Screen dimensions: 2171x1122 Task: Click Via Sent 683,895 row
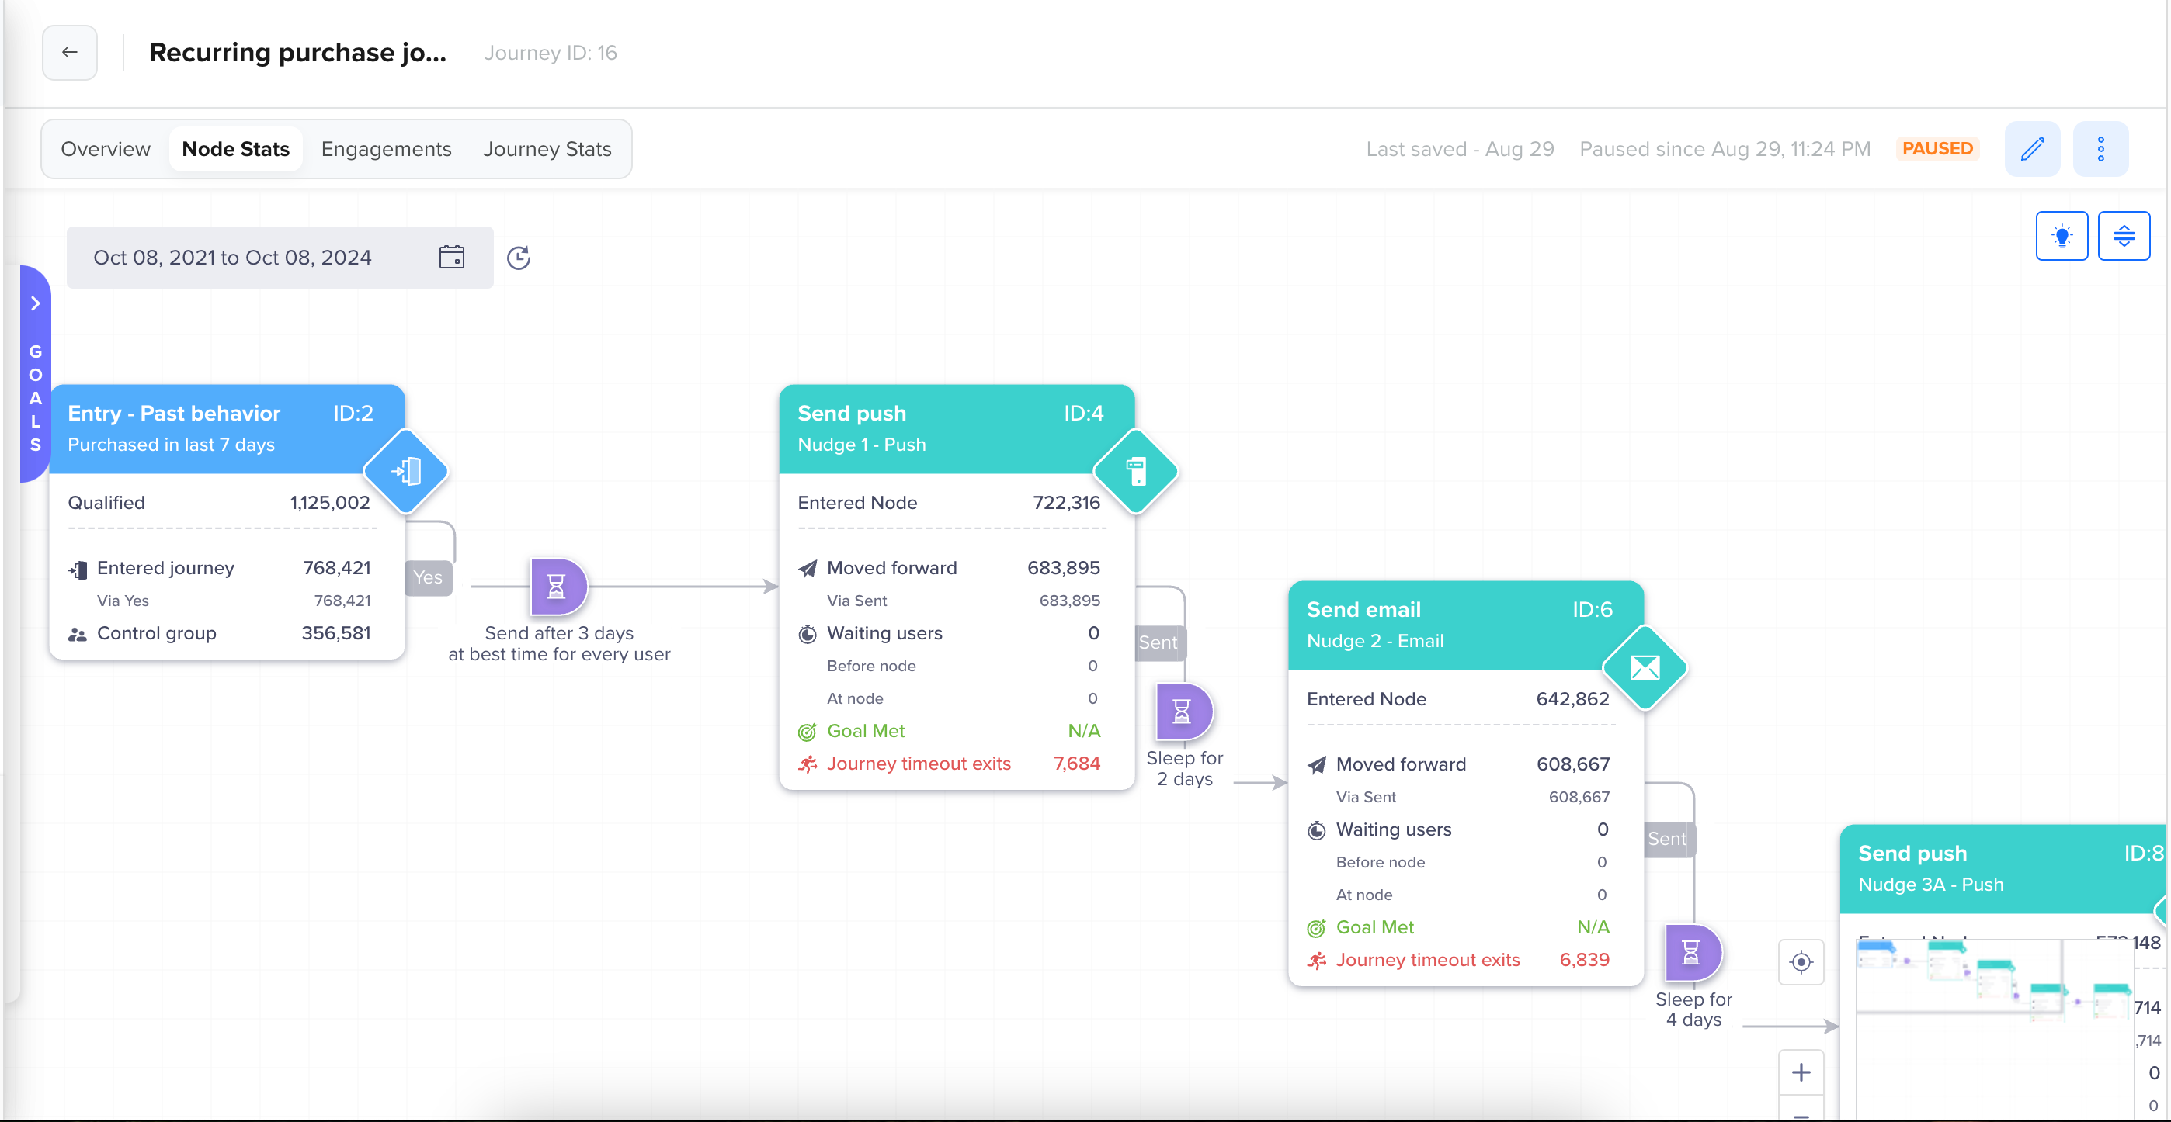tap(964, 601)
